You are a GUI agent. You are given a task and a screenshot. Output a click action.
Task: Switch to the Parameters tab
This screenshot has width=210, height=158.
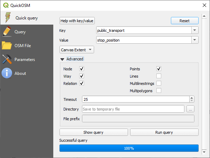25,60
